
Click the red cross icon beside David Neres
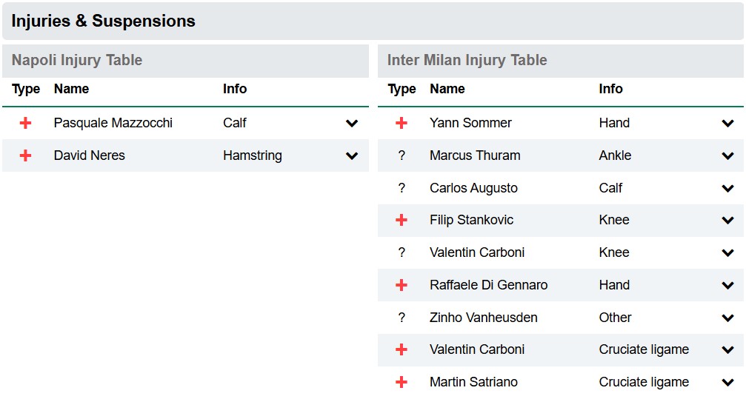coord(26,155)
